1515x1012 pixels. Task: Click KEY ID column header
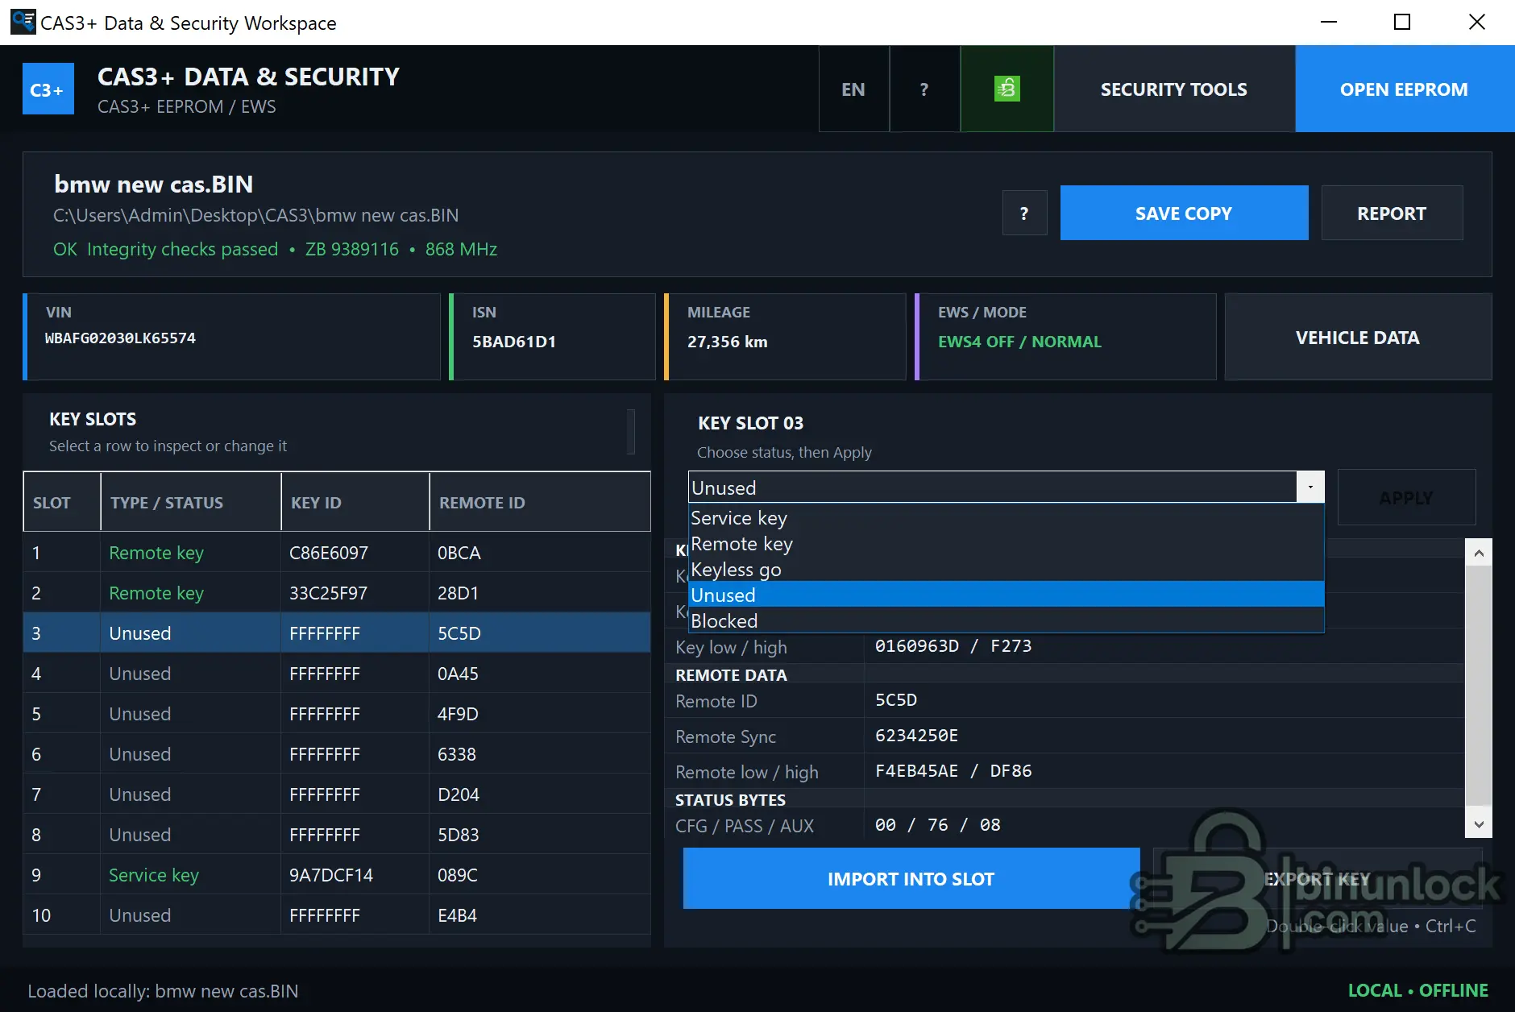355,502
